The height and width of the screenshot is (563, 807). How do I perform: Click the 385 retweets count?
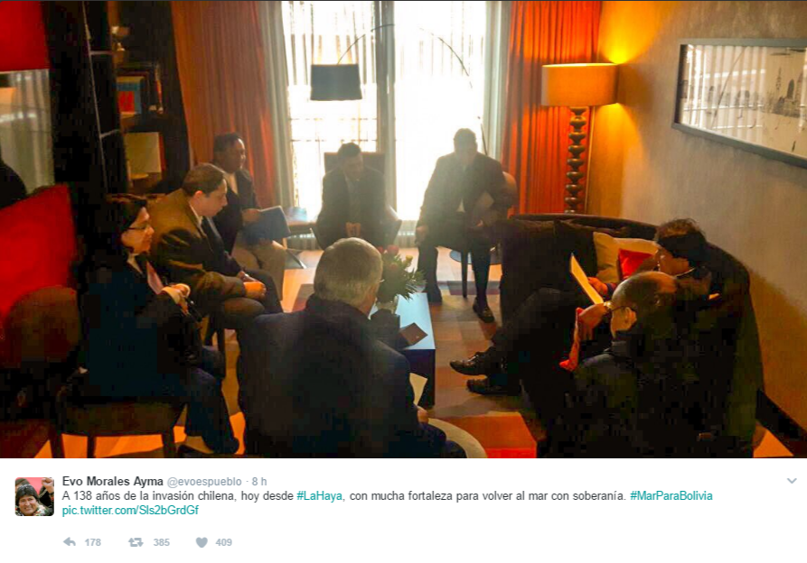(161, 542)
